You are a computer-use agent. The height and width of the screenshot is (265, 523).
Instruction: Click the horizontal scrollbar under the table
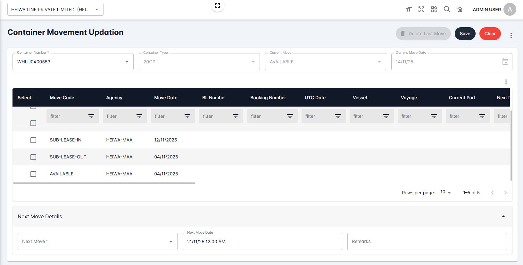tap(104, 183)
